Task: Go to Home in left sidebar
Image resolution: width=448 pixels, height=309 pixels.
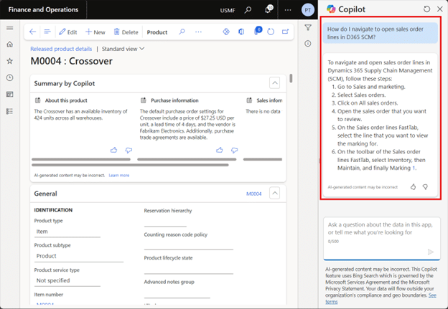Action: [x=10, y=44]
